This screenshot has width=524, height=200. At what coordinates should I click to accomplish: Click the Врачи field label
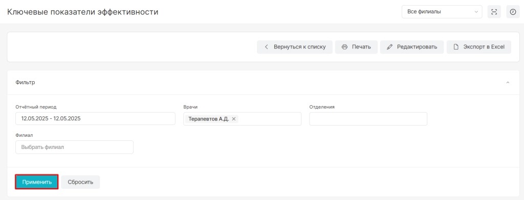pos(189,107)
